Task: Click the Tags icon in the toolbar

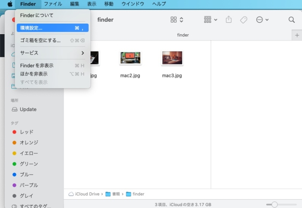Action: tap(244, 20)
